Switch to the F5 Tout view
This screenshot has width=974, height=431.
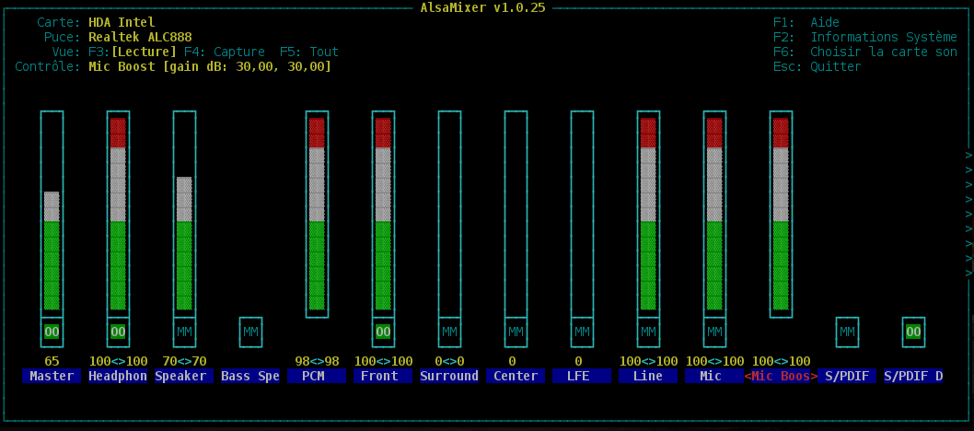tap(309, 52)
